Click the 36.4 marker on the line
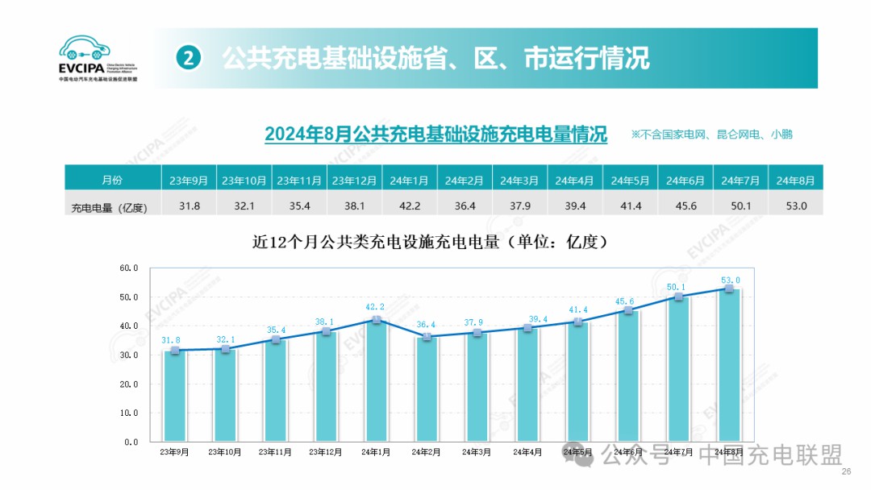Image resolution: width=871 pixels, height=490 pixels. (x=426, y=337)
